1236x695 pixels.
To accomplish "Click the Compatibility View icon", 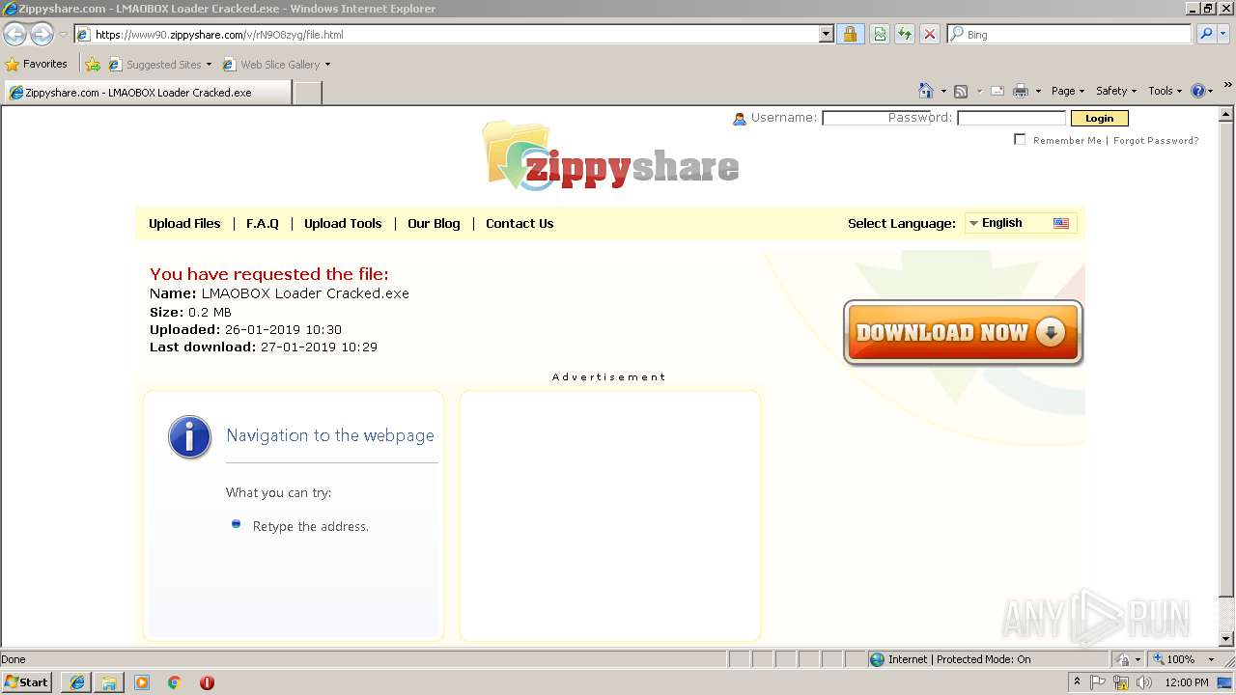I will pyautogui.click(x=880, y=35).
